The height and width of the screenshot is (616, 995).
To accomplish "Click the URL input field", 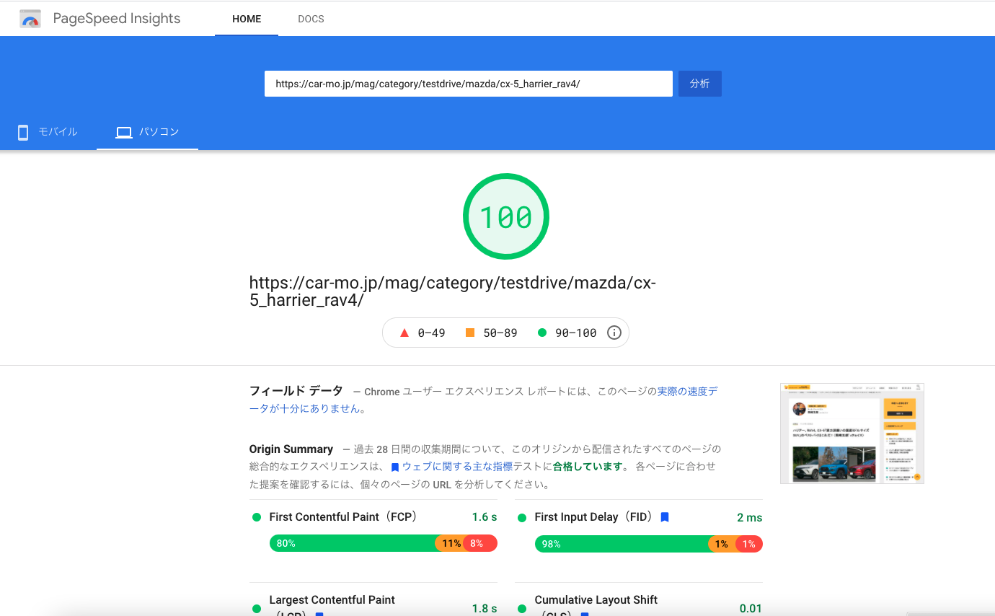I will (x=469, y=84).
